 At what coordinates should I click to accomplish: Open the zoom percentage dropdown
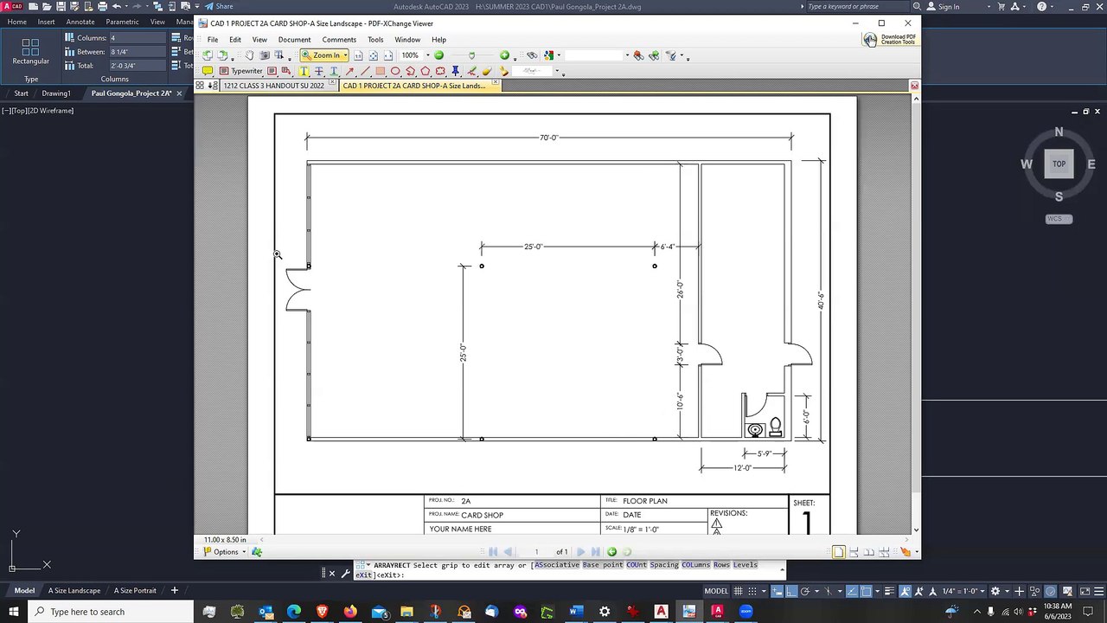[x=428, y=55]
